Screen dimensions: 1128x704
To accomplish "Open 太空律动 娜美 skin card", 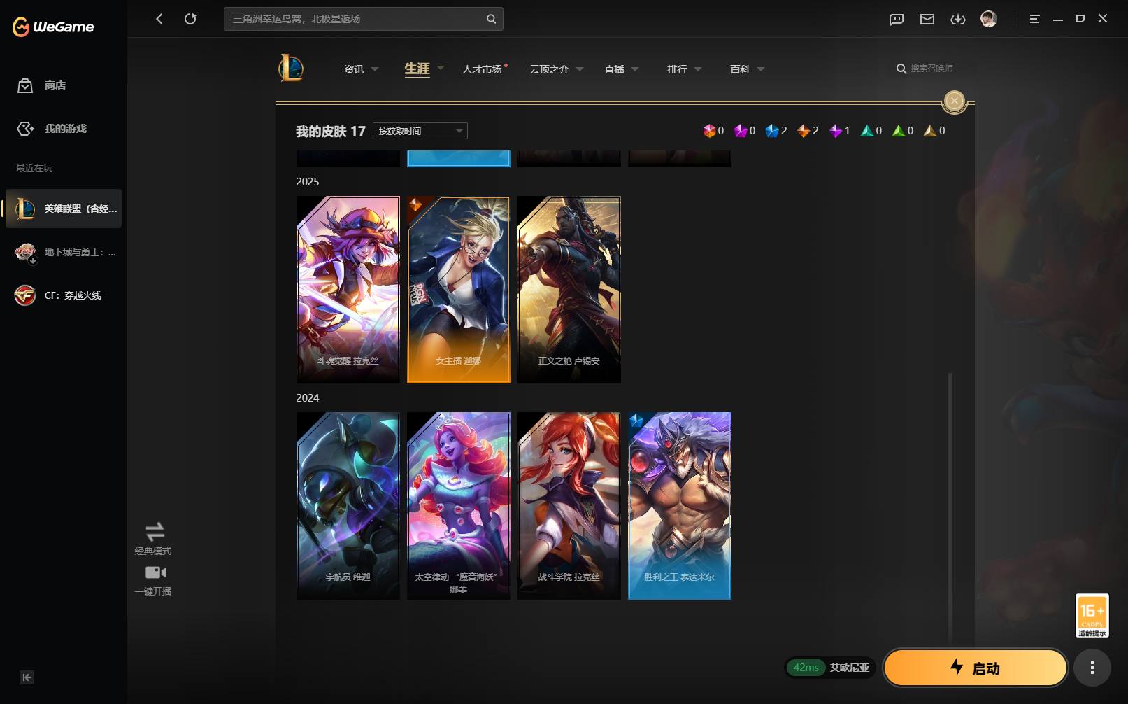I will (459, 506).
